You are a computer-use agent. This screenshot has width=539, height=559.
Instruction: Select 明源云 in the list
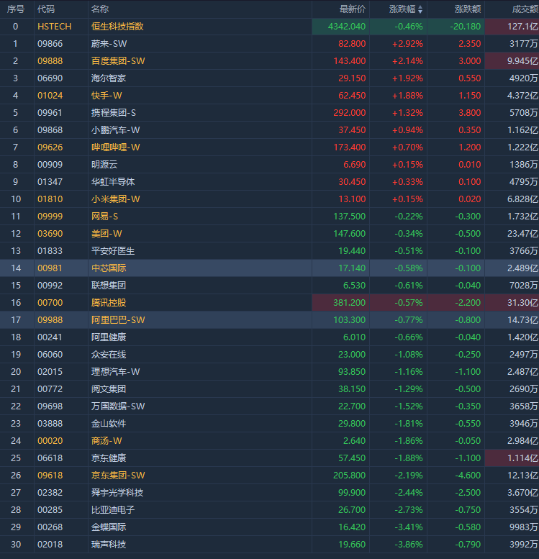(104, 165)
